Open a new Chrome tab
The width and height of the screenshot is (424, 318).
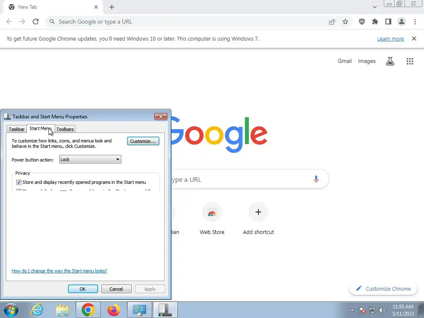coord(112,7)
